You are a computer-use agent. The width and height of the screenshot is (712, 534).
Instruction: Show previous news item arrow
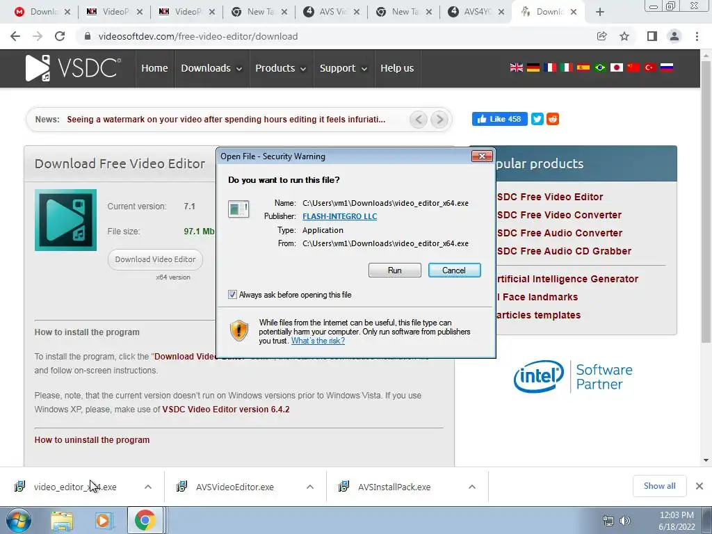click(418, 120)
